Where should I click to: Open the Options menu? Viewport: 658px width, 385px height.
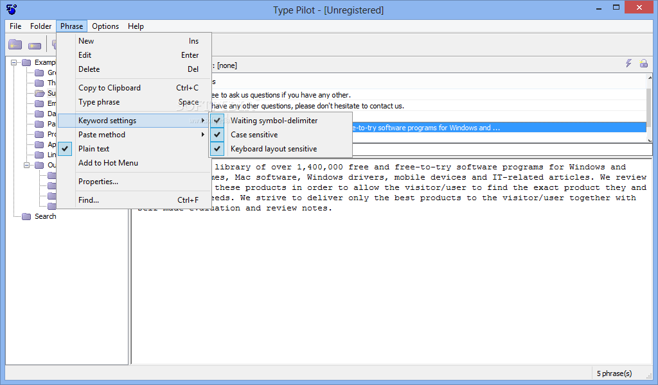point(105,26)
